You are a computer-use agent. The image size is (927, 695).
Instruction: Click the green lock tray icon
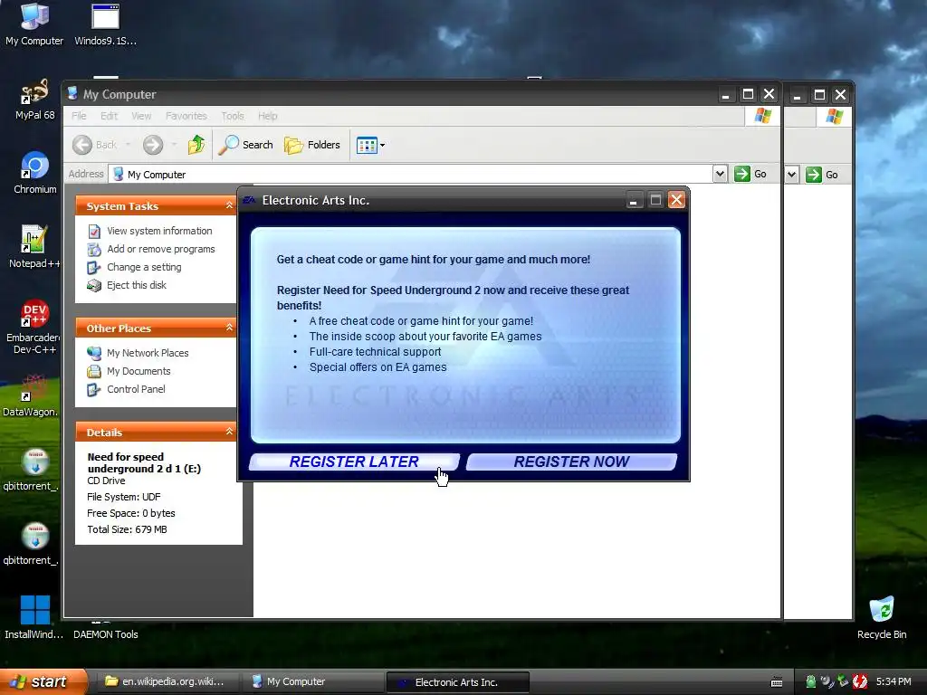pyautogui.click(x=810, y=682)
